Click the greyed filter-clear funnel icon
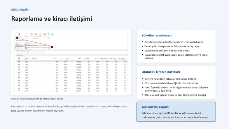229x129 pixels. coord(49,34)
